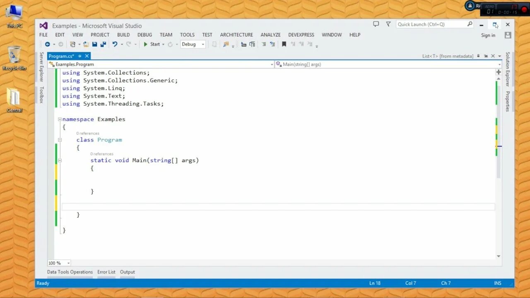Open the PROJECT menu
Screen dimensions: 530x298
click(100, 35)
